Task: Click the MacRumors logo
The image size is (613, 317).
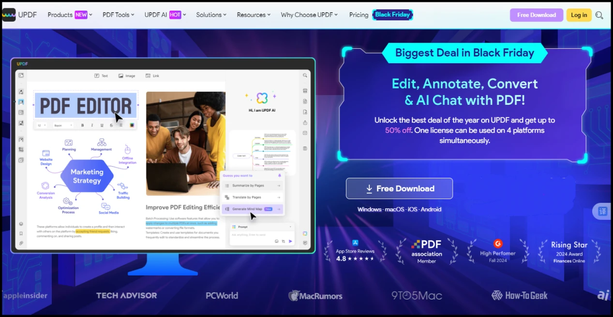Action: (315, 295)
